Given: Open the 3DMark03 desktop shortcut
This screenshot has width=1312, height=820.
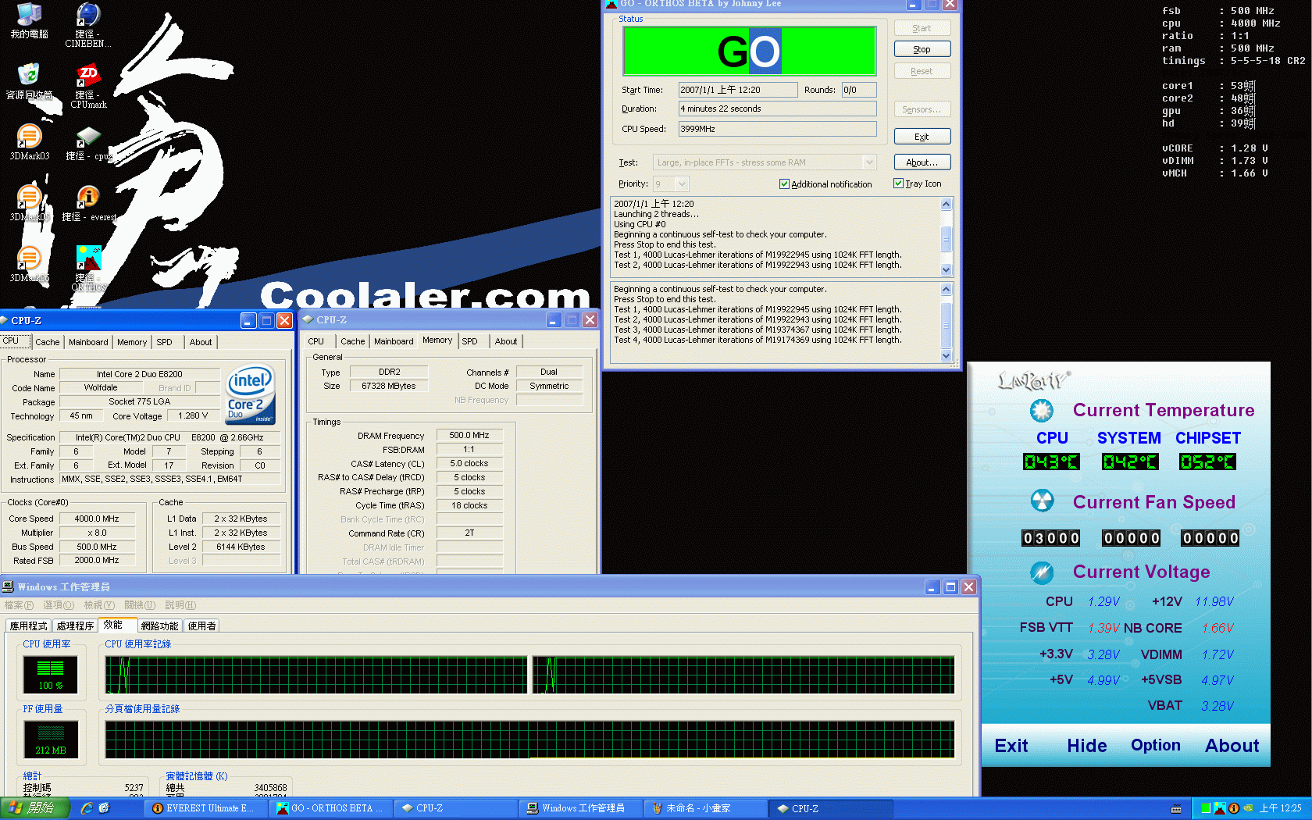Looking at the screenshot, I should coord(29,136).
